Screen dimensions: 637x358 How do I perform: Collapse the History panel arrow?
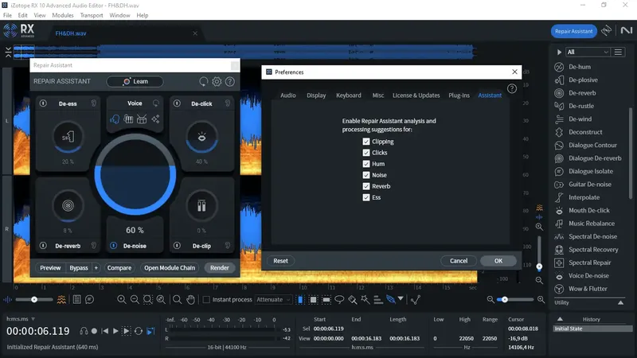[x=560, y=319]
